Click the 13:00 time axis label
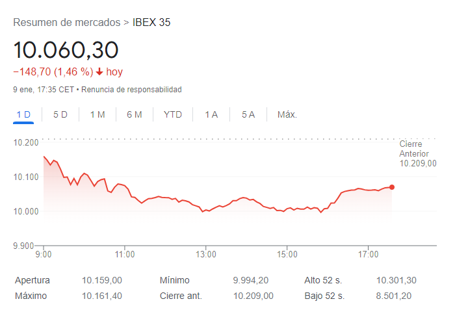Screen dimensions: 468x310 tap(206, 254)
